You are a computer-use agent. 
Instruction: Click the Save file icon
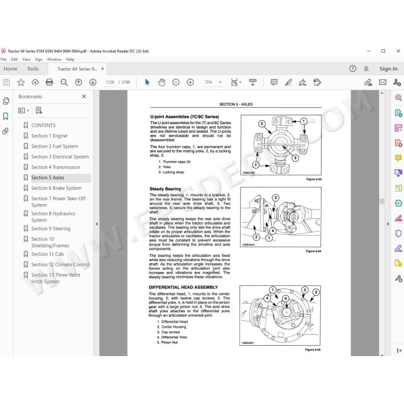6,83
